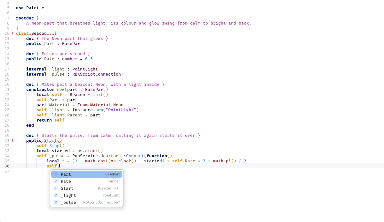Click 'self._light.Parent' on line 26
The image size is (384, 222).
pyautogui.click(x=60, y=115)
